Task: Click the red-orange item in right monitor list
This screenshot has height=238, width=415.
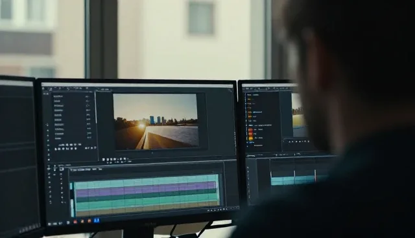Action: tap(250, 131)
